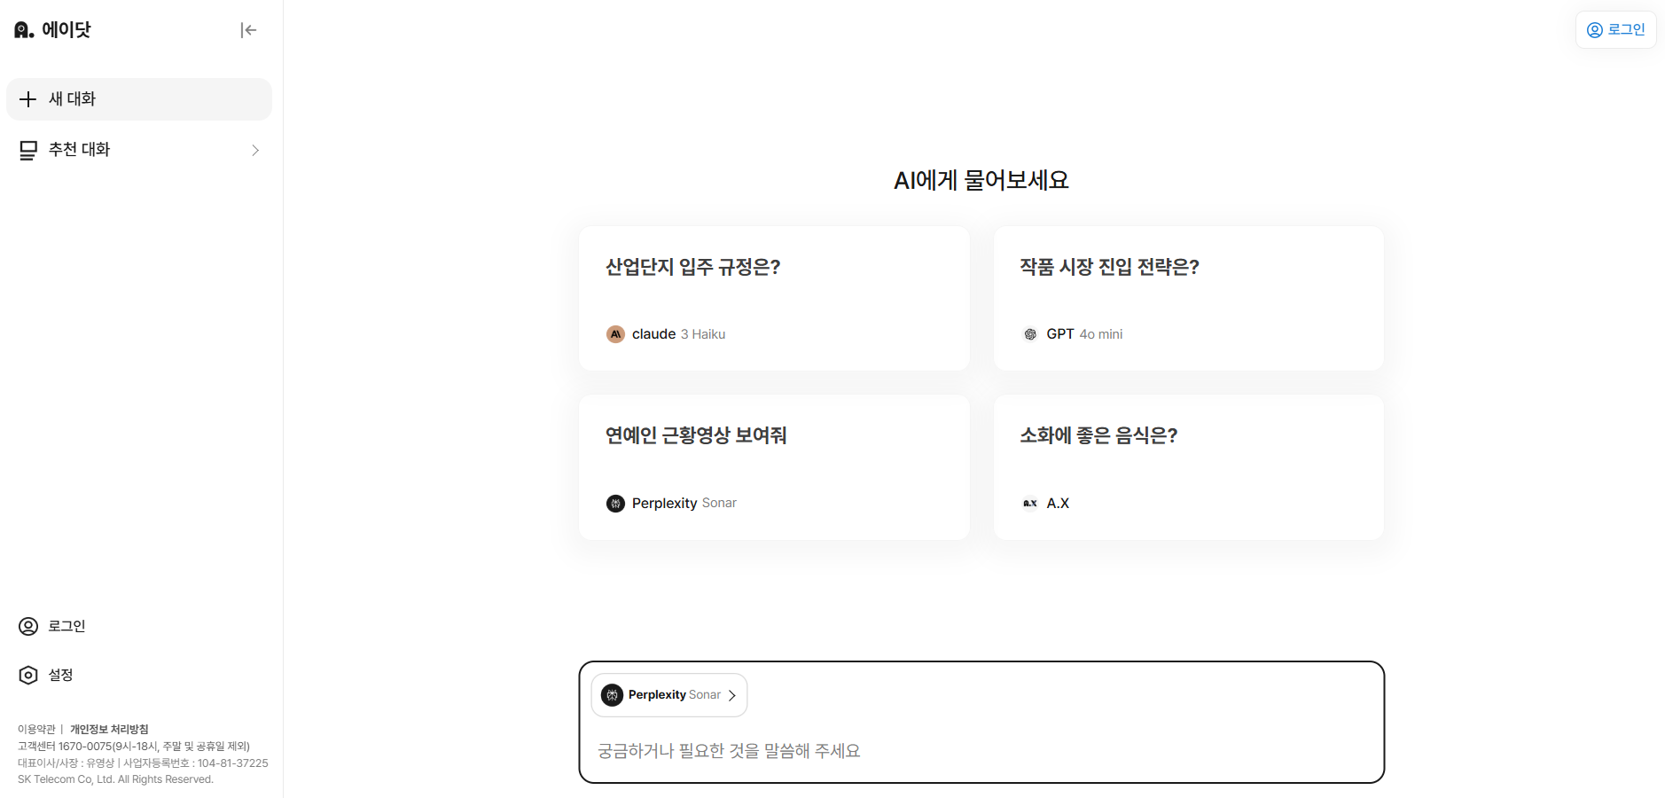Screen dimensions: 1665x798
Task: Select the A.X model icon
Action: pos(1029,503)
